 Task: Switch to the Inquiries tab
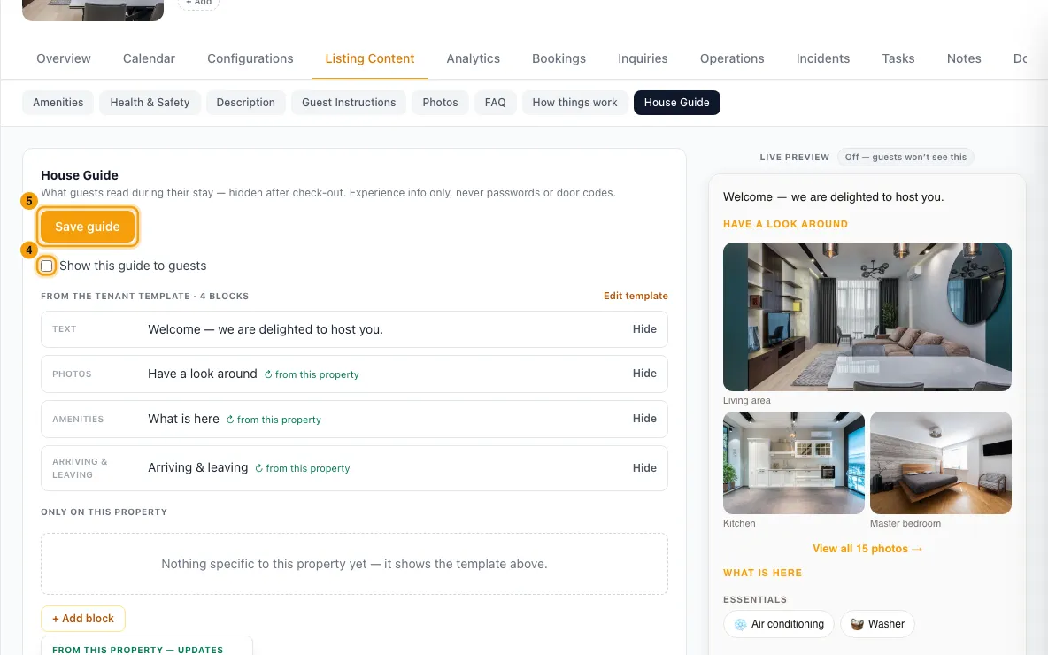point(643,58)
